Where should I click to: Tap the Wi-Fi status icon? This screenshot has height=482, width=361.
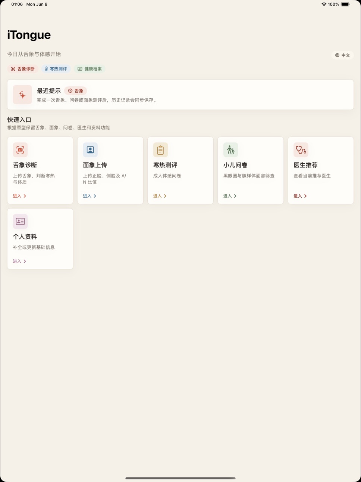coord(324,4)
